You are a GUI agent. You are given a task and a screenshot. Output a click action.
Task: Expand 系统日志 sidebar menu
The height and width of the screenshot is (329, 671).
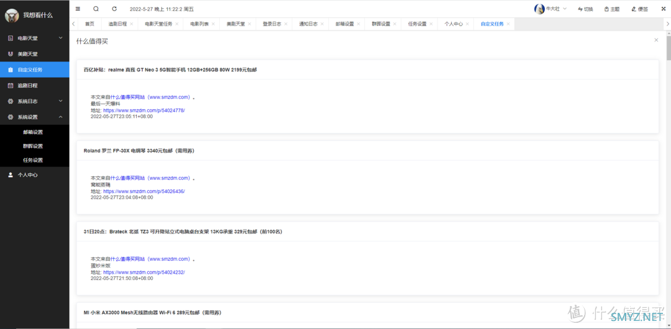pos(35,101)
